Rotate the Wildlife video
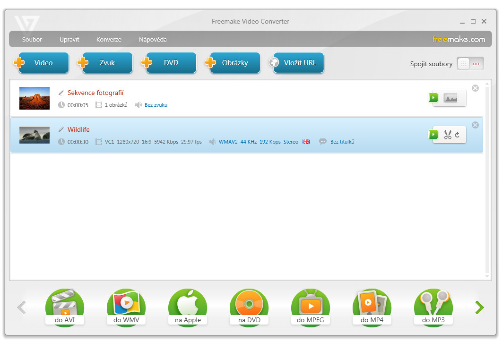 (x=457, y=135)
